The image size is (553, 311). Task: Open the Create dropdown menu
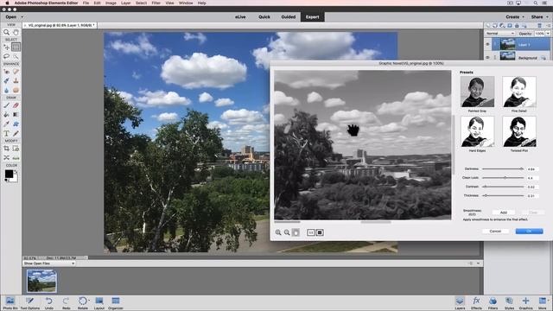coord(515,17)
